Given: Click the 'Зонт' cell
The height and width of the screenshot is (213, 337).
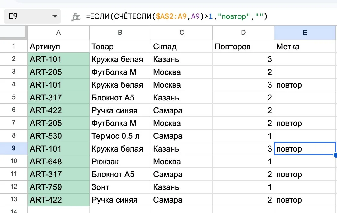Looking at the screenshot, I should 120,187.
